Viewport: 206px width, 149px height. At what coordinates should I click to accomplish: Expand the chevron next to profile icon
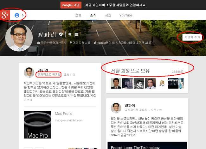[23, 16]
